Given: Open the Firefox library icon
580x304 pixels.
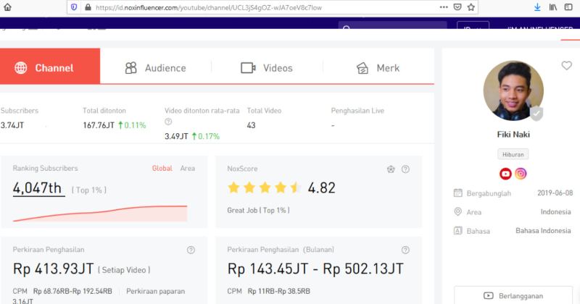Looking at the screenshot, I should pos(553,7).
